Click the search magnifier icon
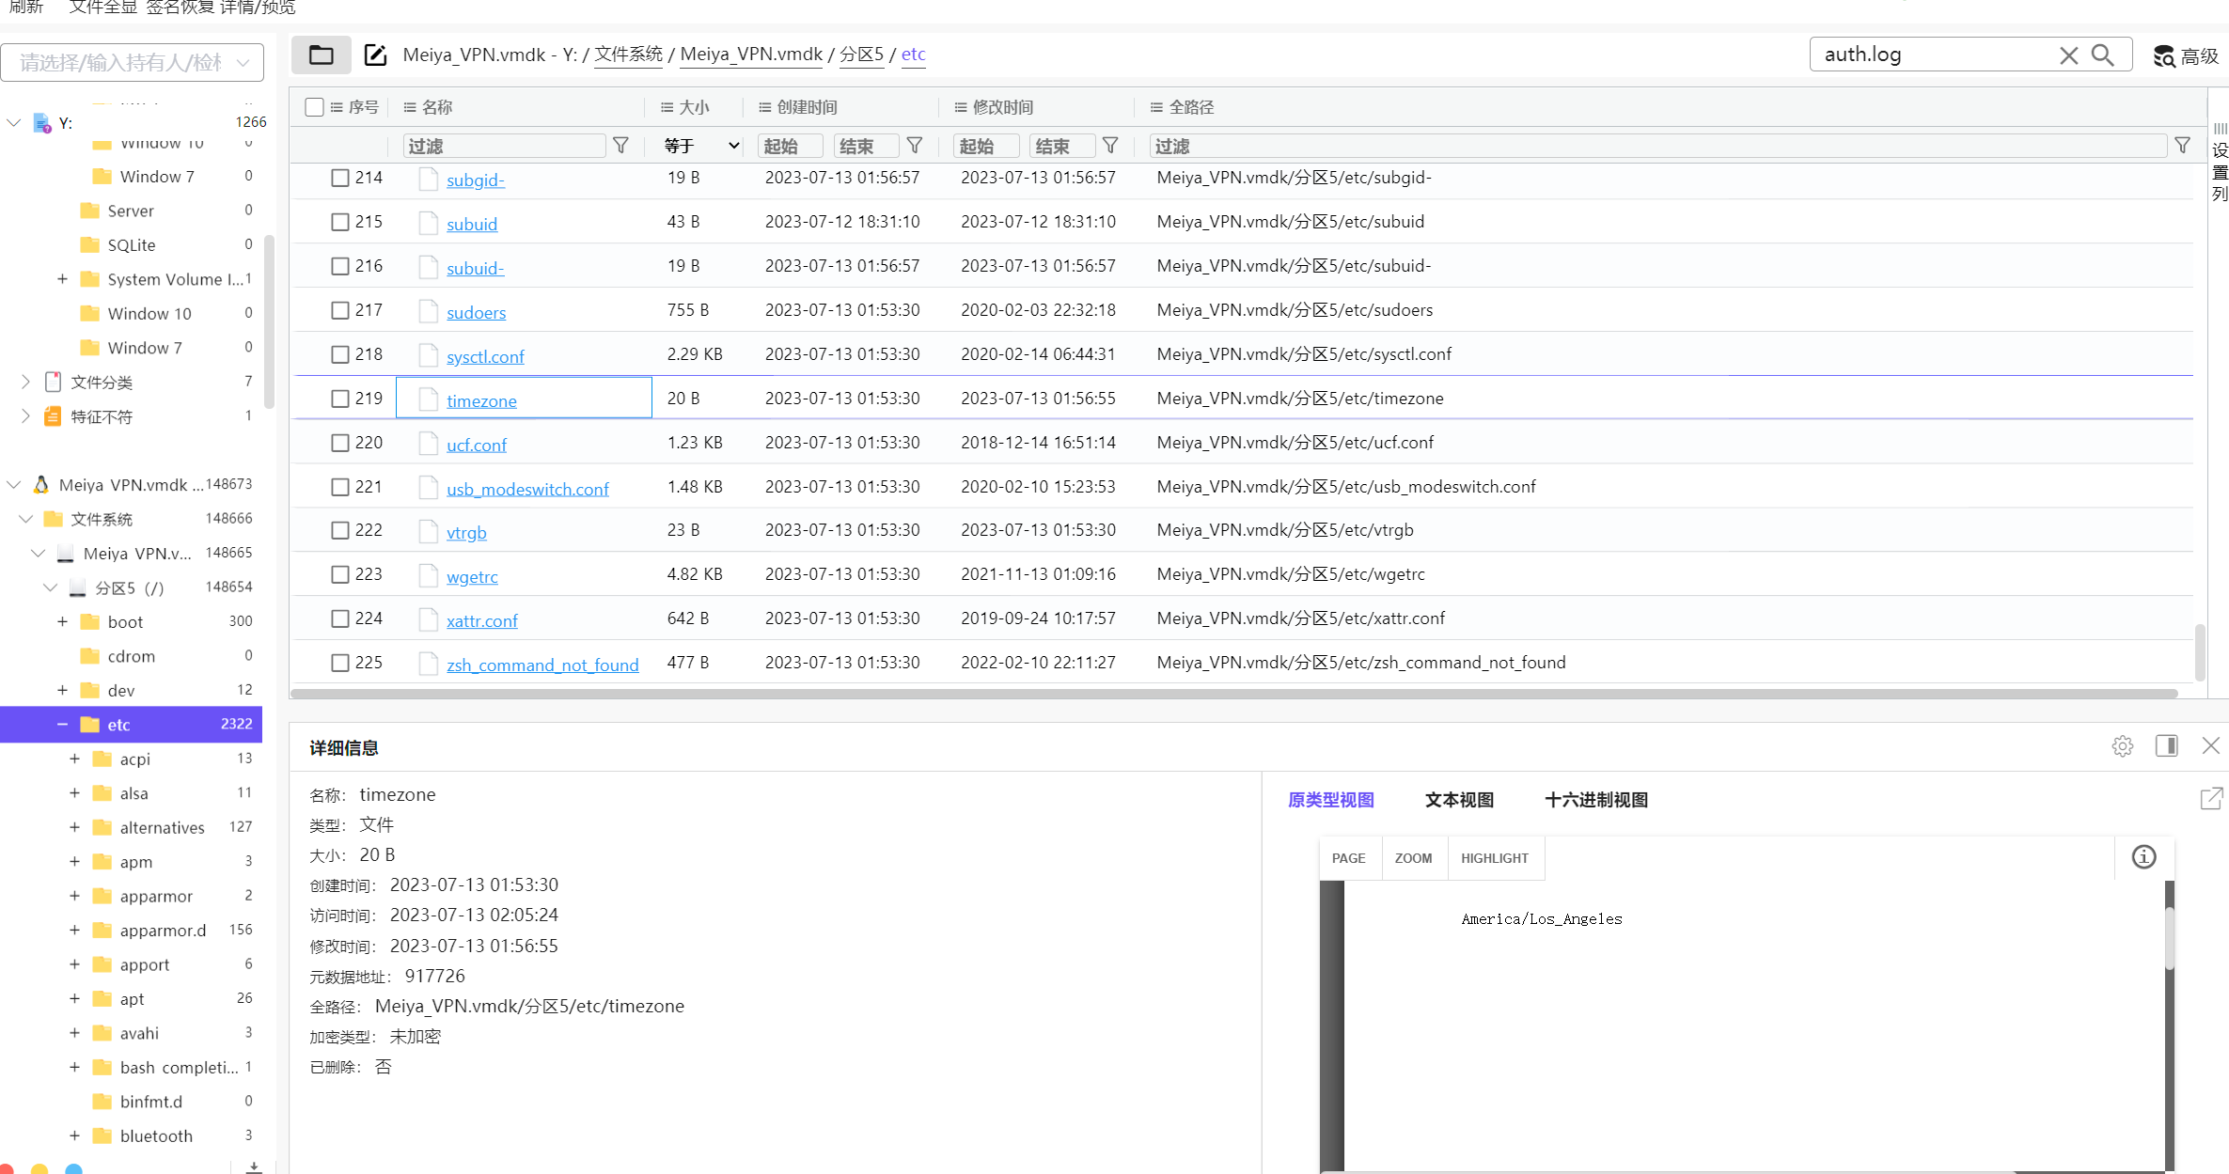This screenshot has height=1174, width=2229. 2103,55
